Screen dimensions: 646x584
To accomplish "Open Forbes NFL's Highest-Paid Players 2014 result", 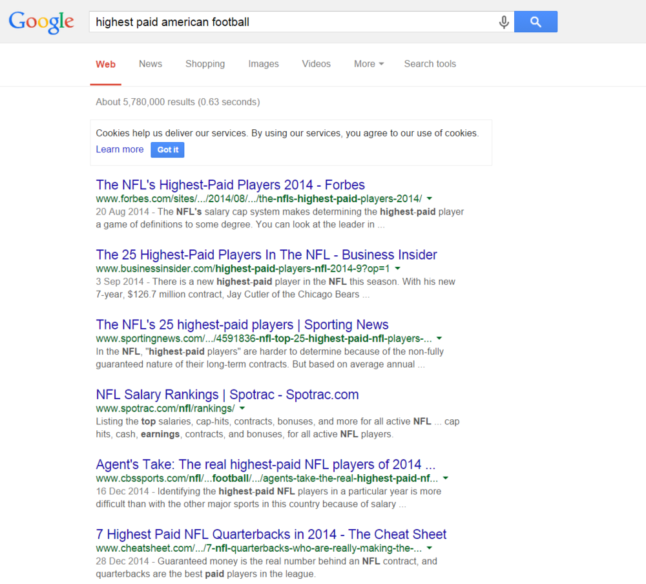I will [x=231, y=185].
